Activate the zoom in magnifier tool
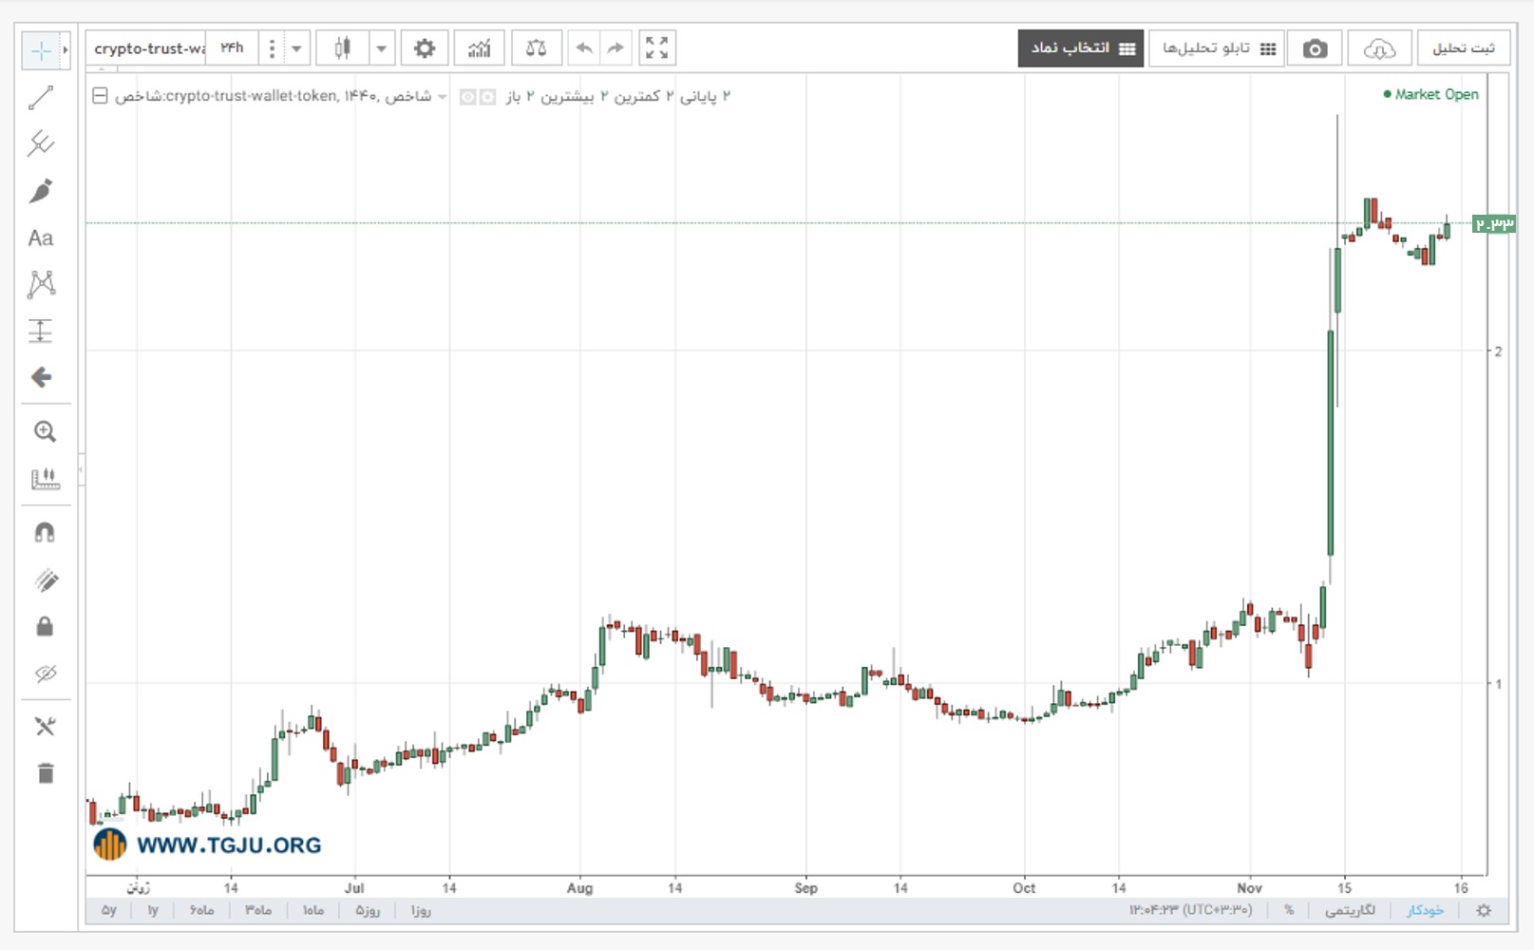The width and height of the screenshot is (1534, 950). (x=45, y=431)
